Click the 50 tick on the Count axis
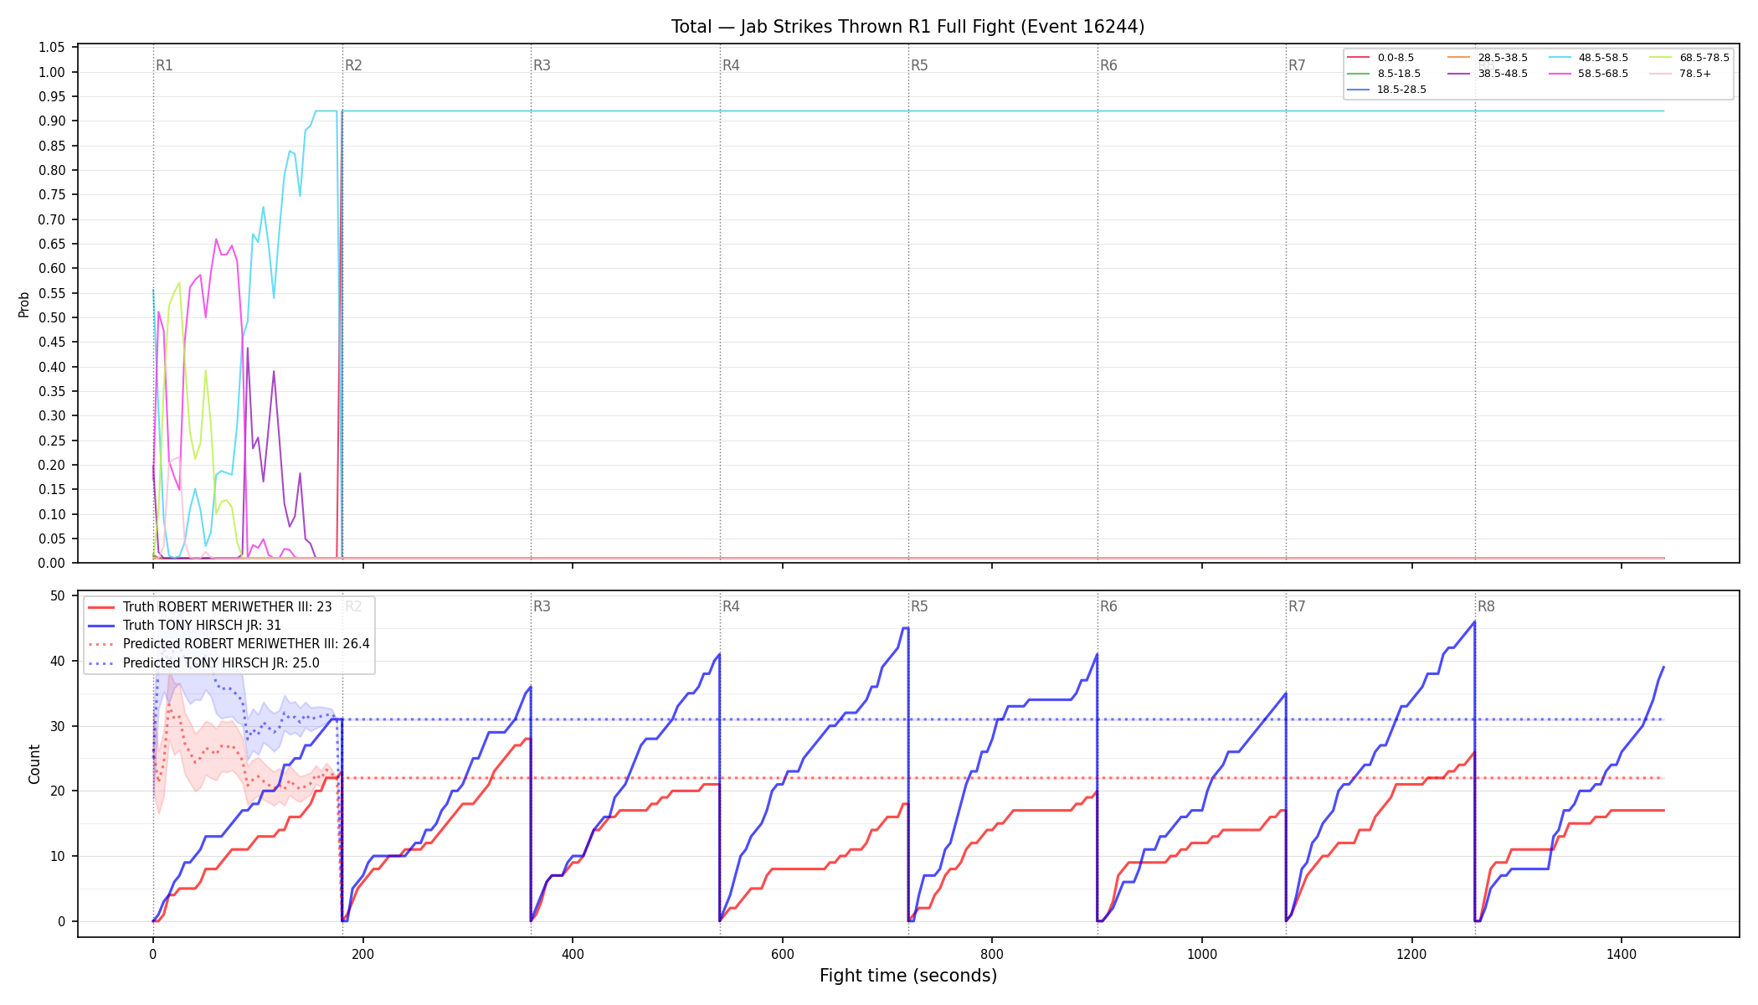This screenshot has width=1758, height=1005. (x=58, y=596)
